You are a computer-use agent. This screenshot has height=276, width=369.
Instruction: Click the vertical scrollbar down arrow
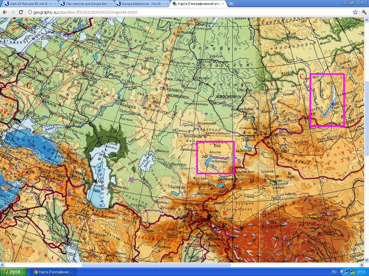point(366,260)
